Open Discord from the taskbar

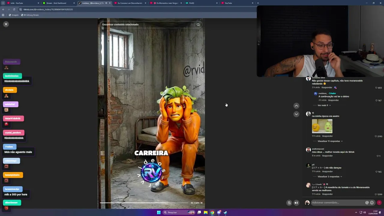click(219, 212)
